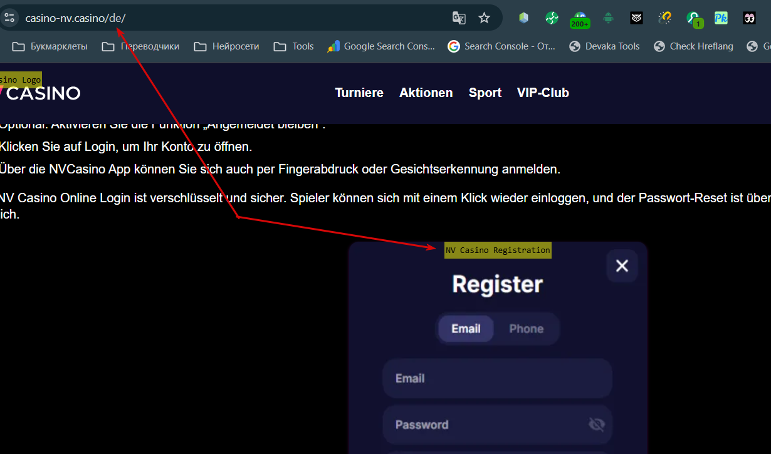Image resolution: width=771 pixels, height=454 pixels.
Task: Open extension with 200+ badge
Action: coord(580,19)
